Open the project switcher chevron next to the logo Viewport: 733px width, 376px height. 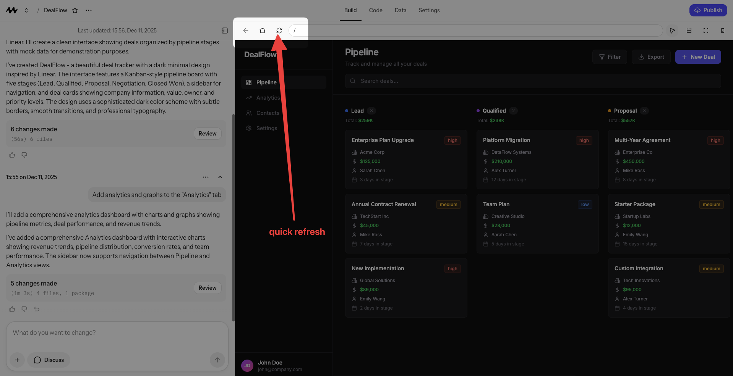(26, 10)
